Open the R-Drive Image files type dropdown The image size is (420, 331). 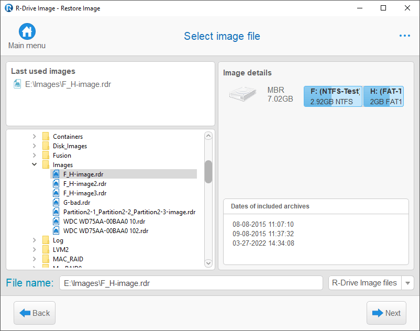coord(407,283)
